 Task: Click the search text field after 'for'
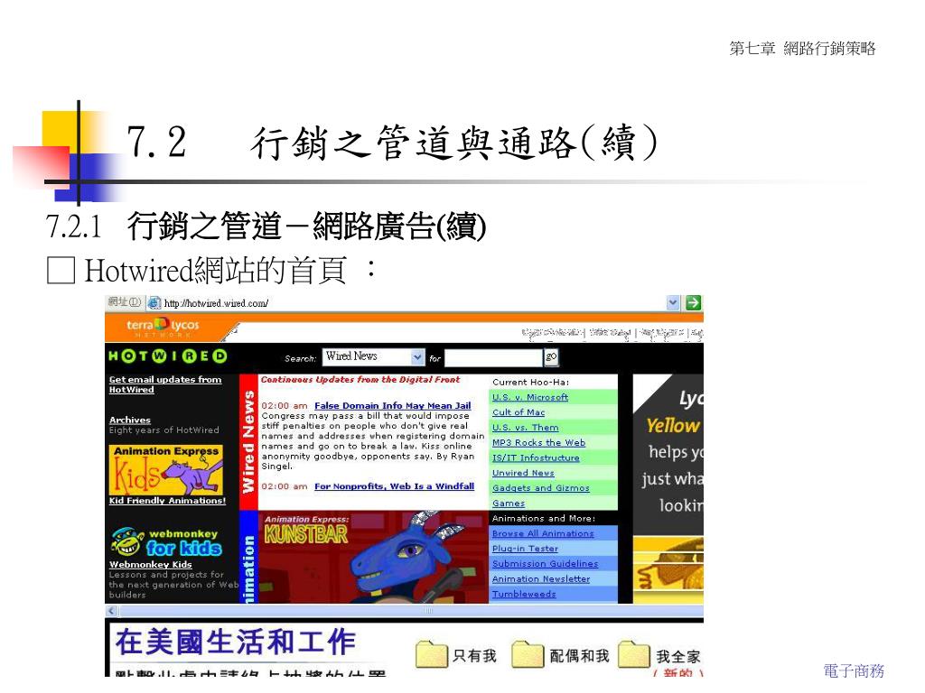[493, 357]
